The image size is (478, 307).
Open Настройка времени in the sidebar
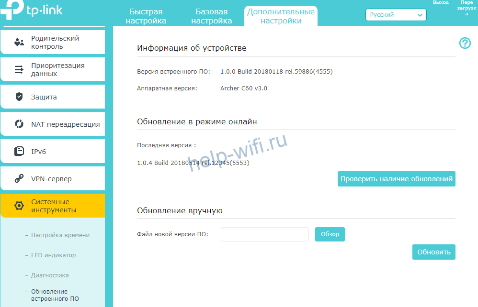pyautogui.click(x=60, y=235)
